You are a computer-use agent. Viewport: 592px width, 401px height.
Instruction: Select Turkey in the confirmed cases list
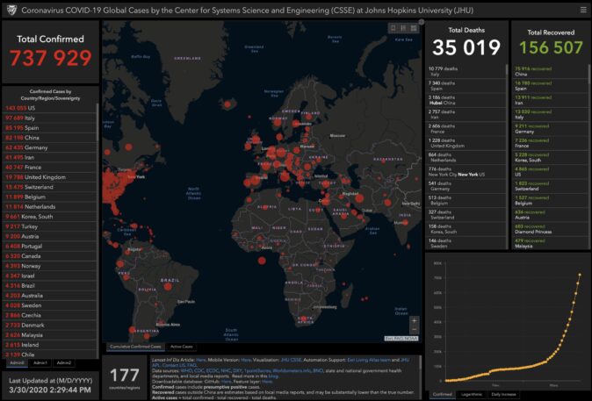(49, 226)
